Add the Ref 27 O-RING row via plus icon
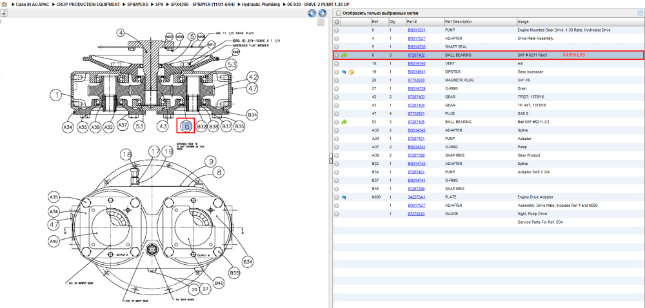This screenshot has width=645, height=308. (x=337, y=89)
